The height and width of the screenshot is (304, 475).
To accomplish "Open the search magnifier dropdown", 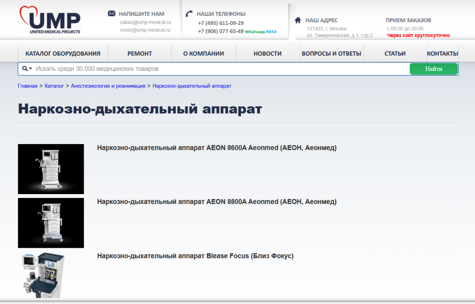I will click(27, 69).
